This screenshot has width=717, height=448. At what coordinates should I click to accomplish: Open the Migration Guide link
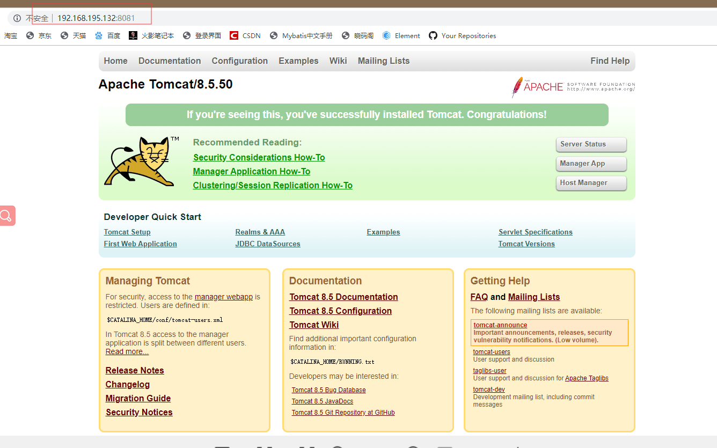click(x=138, y=398)
